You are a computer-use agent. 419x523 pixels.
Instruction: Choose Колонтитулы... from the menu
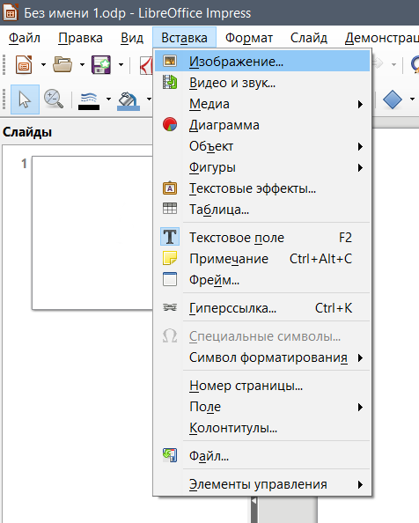pos(262,428)
